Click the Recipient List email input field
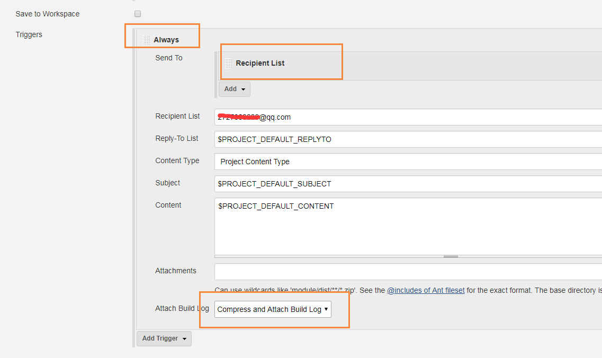Viewport: 602px width, 358px height. (408, 117)
